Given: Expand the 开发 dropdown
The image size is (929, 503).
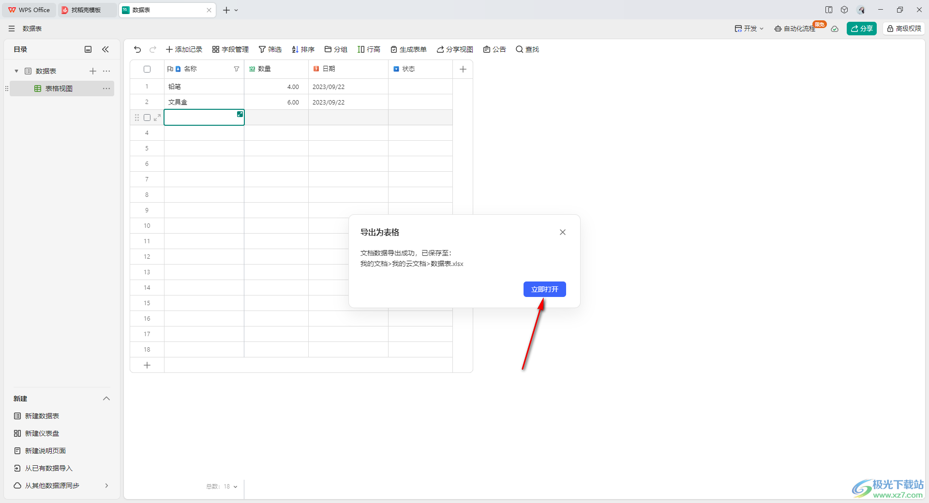Looking at the screenshot, I should click(x=749, y=29).
